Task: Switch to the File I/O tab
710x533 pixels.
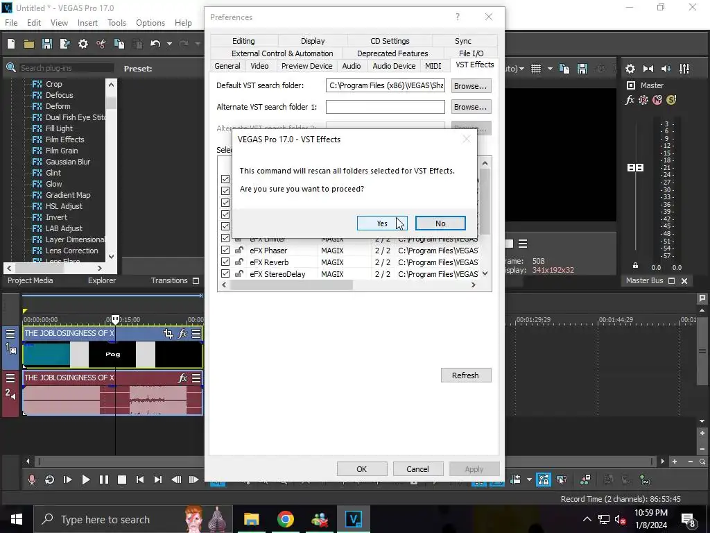Action: pos(471,53)
